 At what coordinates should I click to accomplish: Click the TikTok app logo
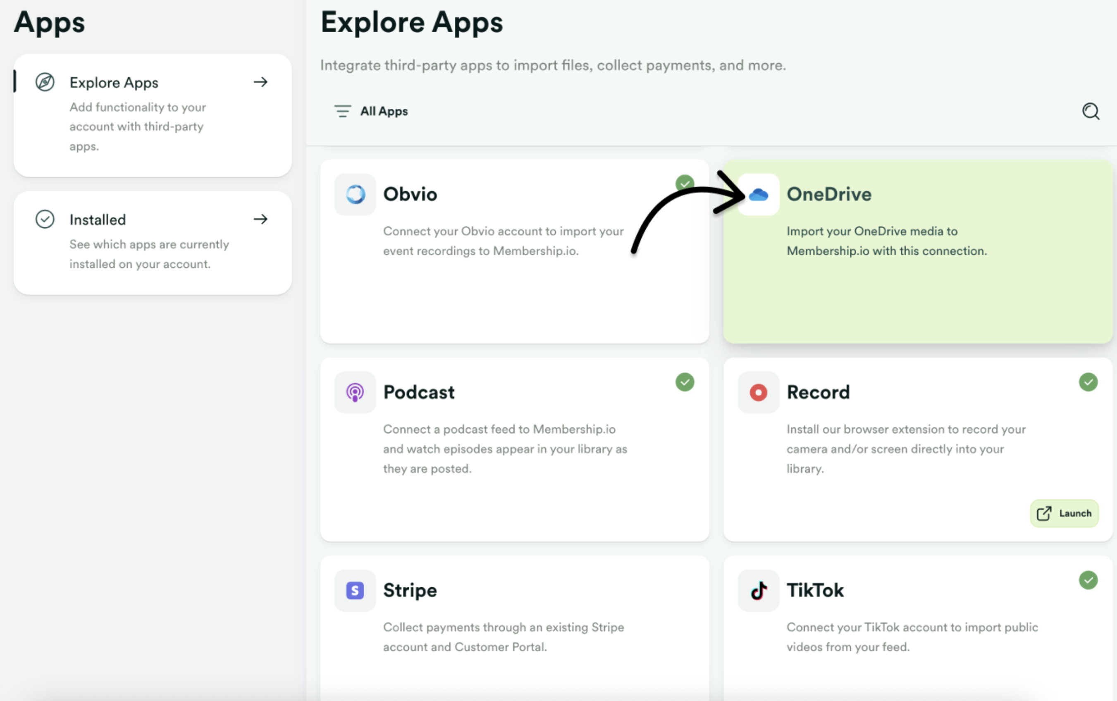coord(759,590)
